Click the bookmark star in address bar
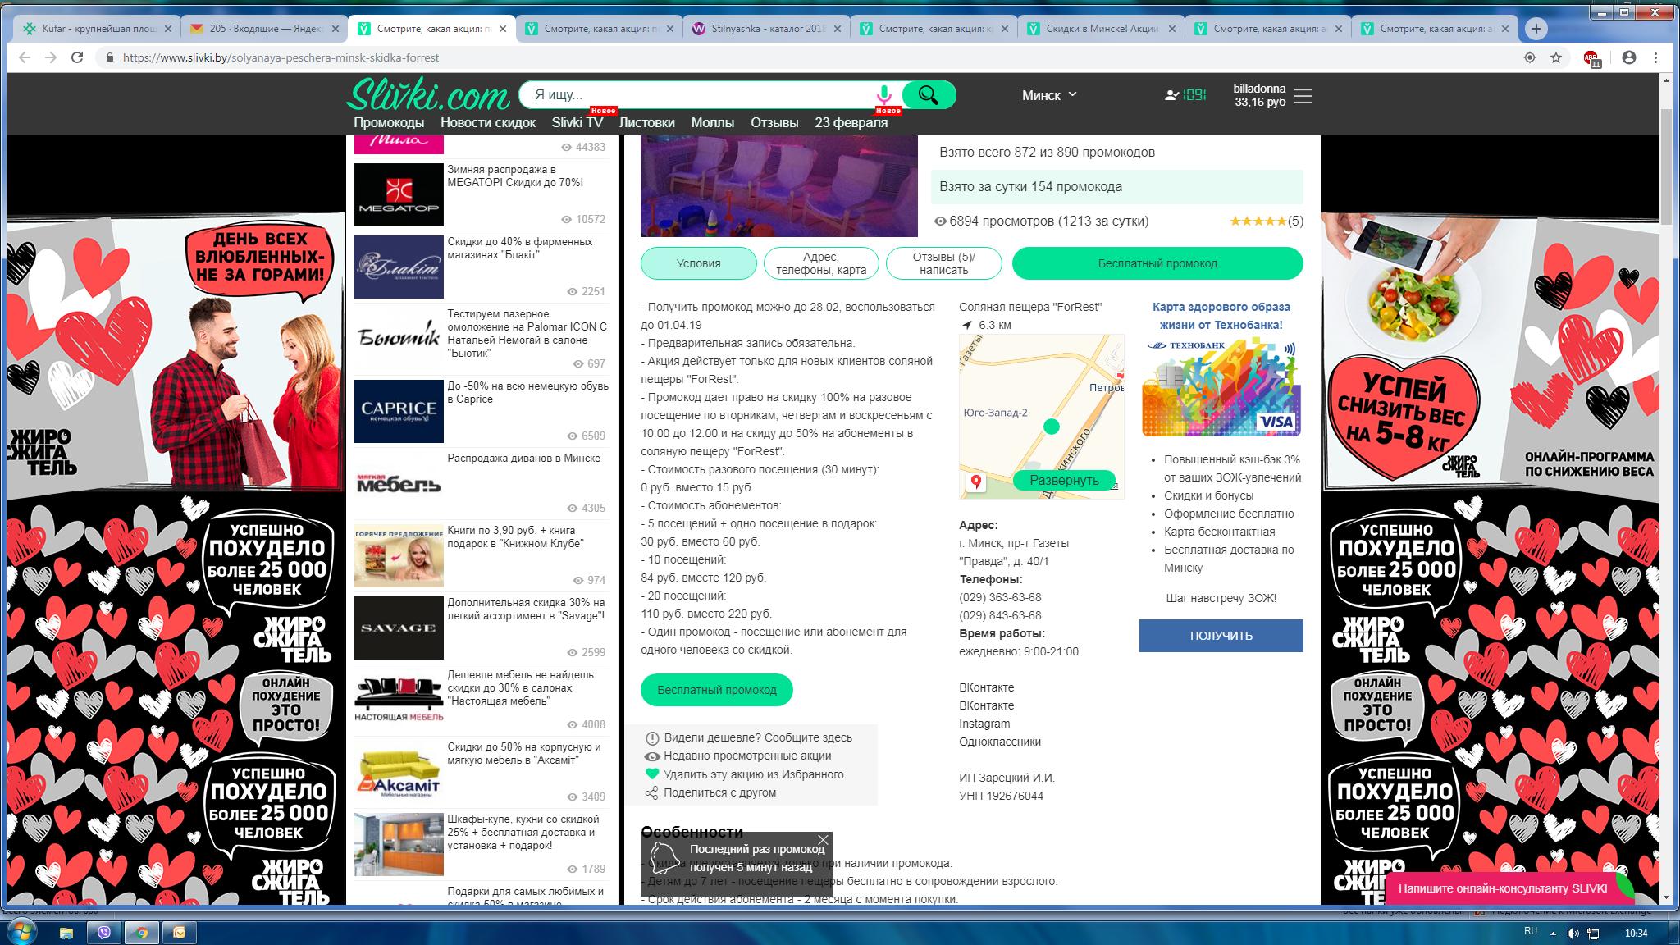Viewport: 1680px width, 945px height. 1555,57
